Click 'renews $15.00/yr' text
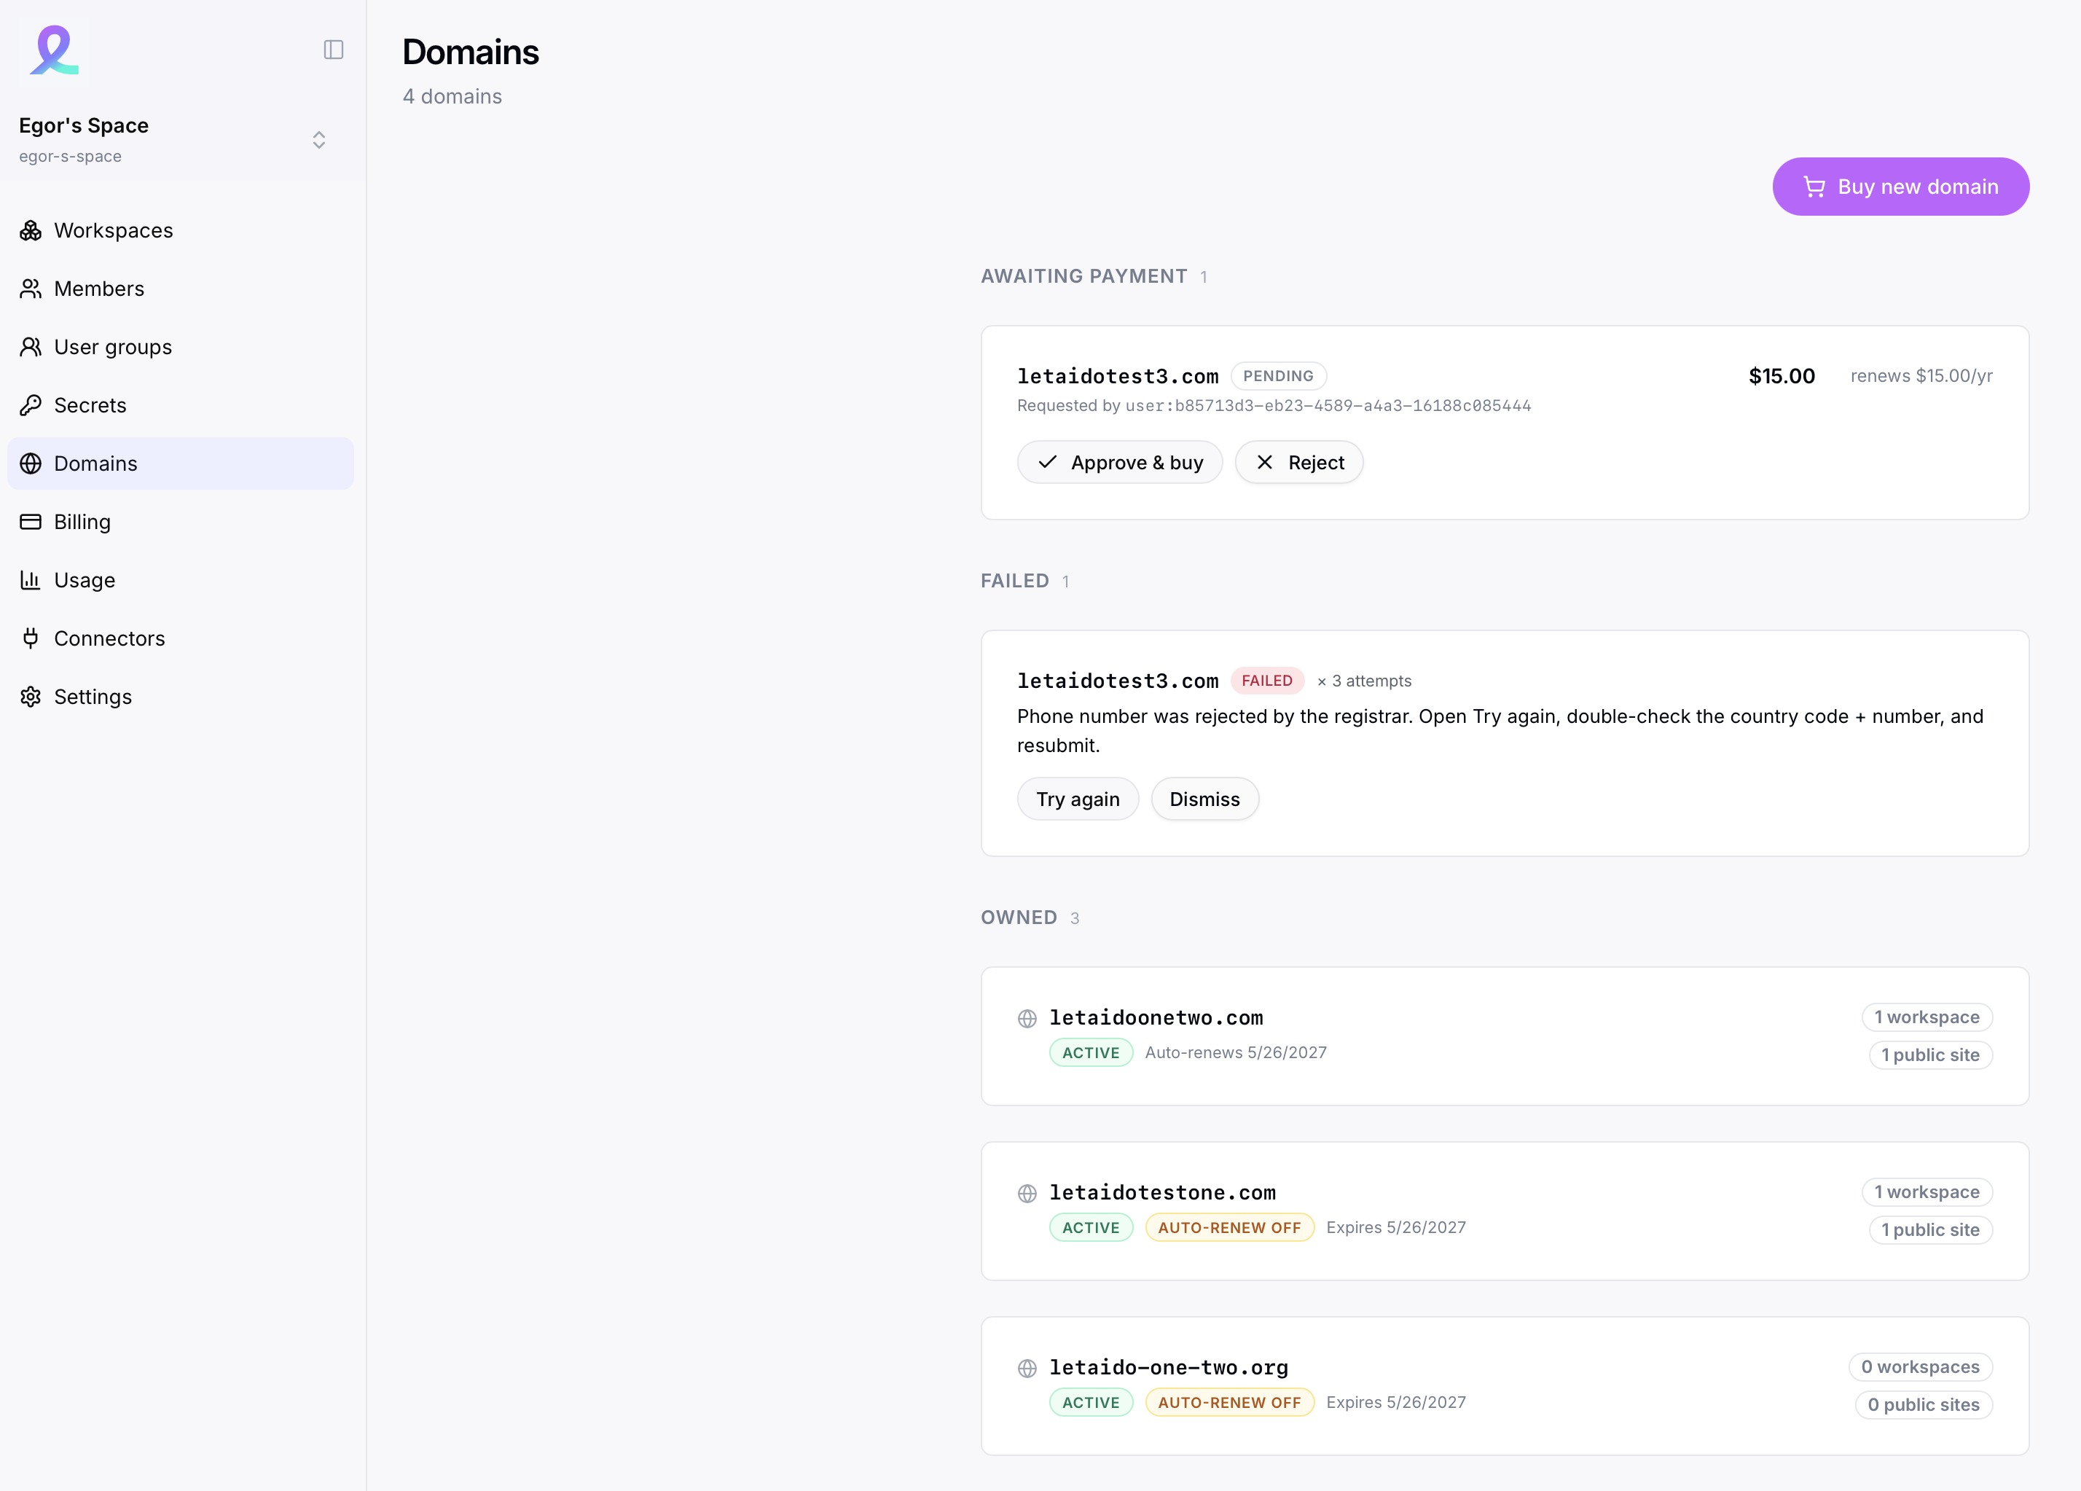The height and width of the screenshot is (1491, 2081). click(1921, 376)
